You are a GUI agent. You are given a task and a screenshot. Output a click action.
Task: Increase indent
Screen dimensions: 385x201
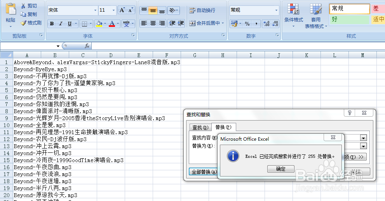[181, 23]
